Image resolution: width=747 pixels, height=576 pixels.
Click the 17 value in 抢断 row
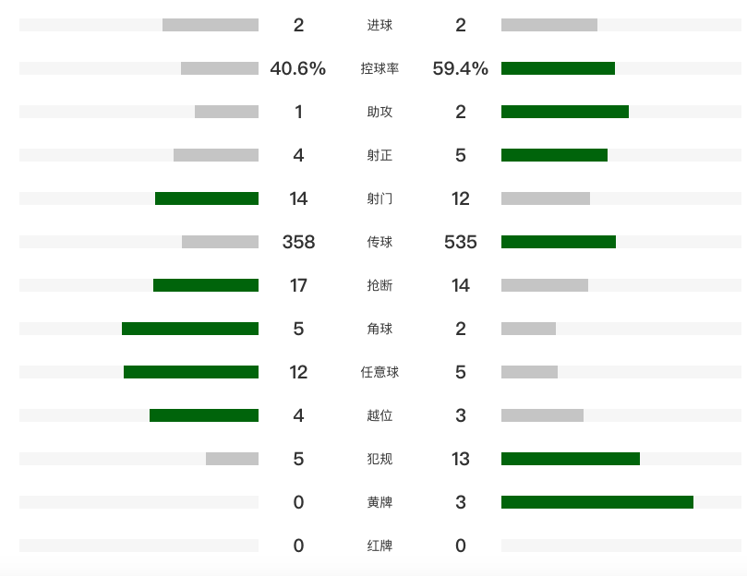298,285
